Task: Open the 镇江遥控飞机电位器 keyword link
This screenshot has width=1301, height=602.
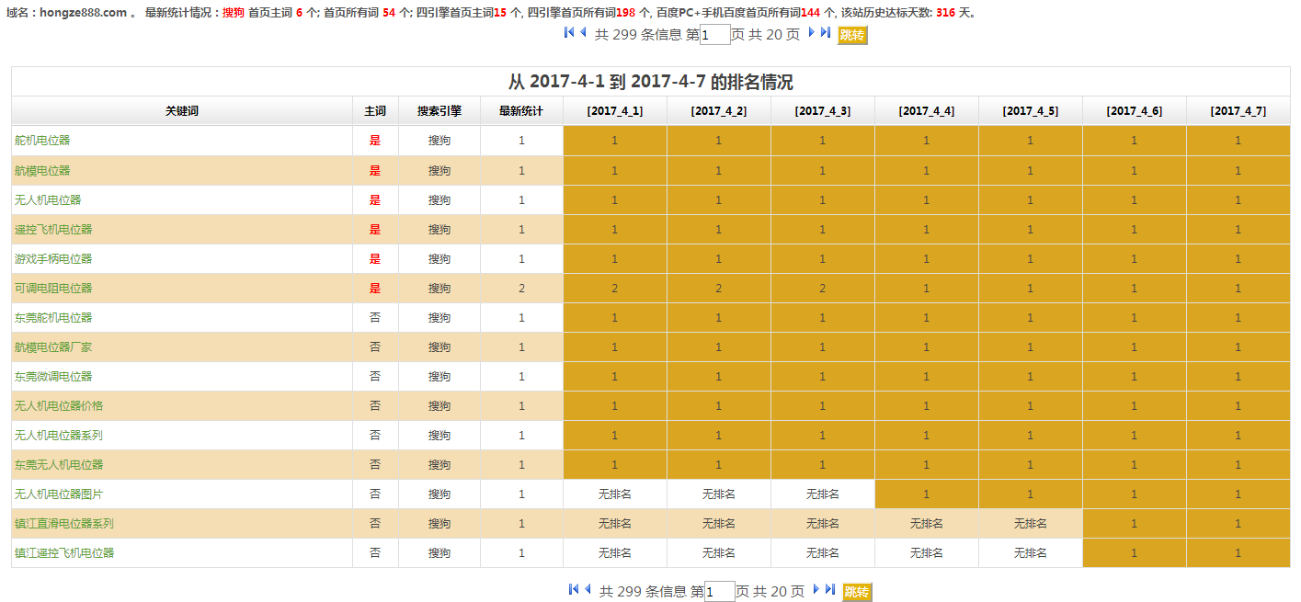Action: click(64, 553)
